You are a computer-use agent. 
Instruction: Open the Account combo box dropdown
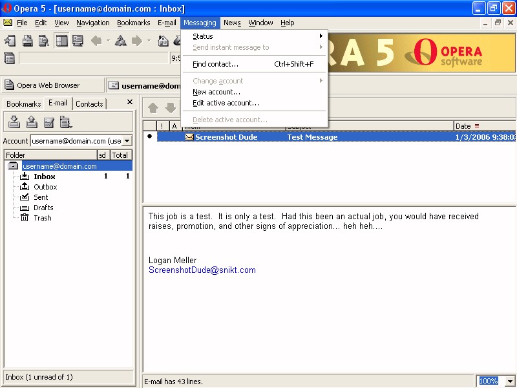tap(127, 141)
